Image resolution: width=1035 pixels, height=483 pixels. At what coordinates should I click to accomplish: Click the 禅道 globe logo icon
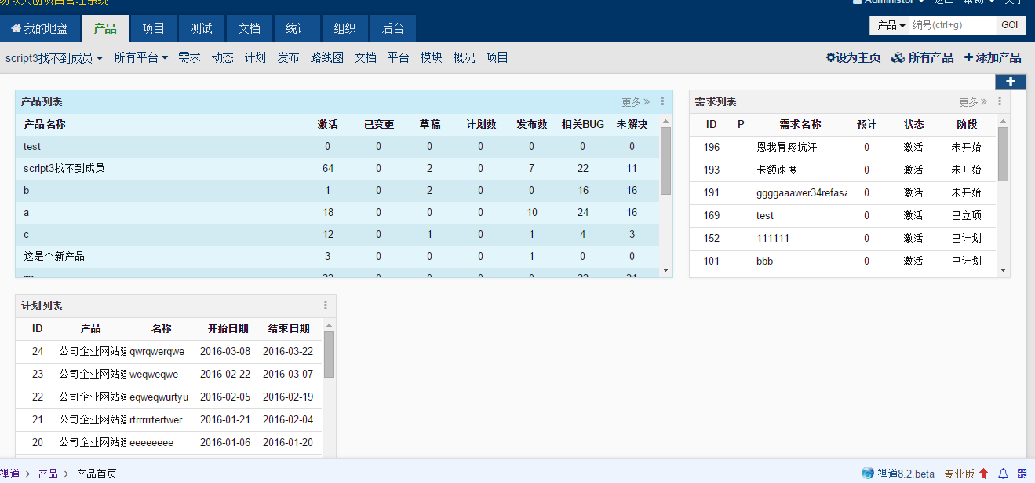click(867, 474)
